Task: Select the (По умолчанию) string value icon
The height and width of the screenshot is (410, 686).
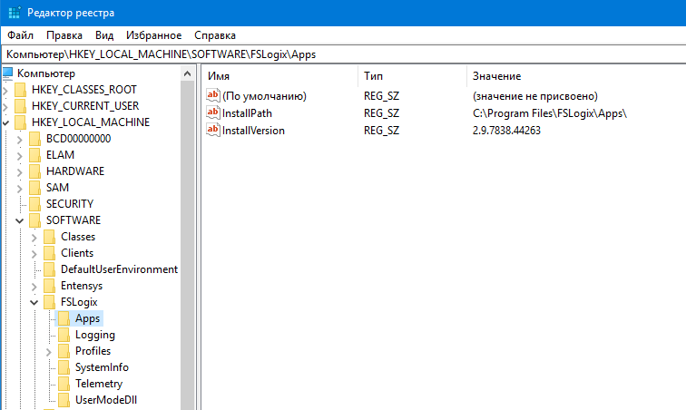Action: point(213,95)
